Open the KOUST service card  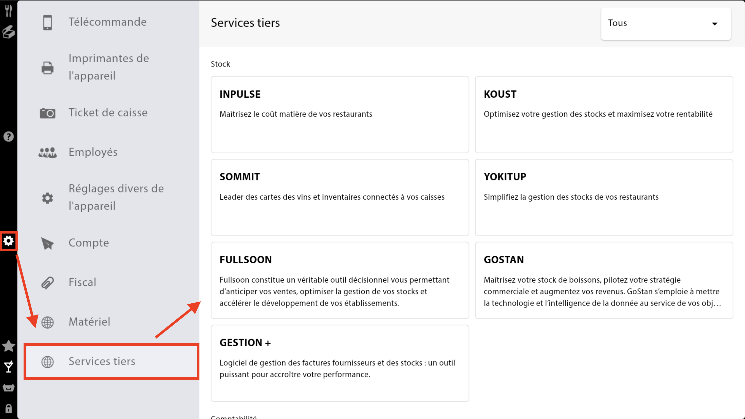pos(604,114)
